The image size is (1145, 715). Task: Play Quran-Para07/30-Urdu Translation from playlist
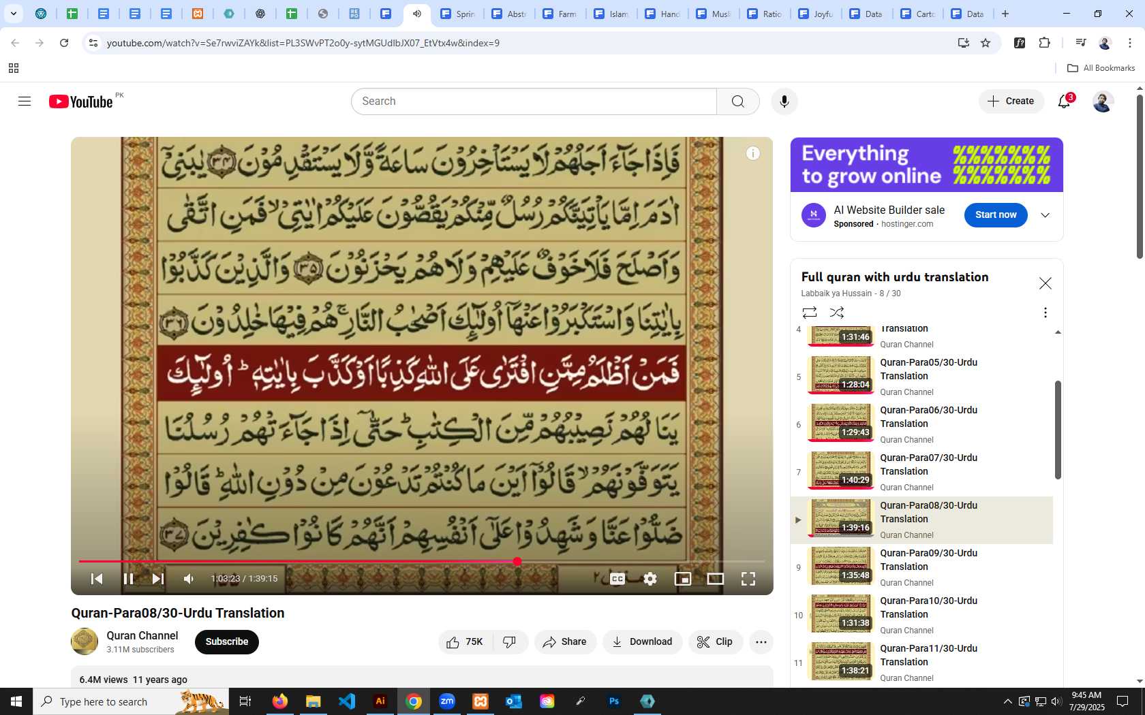[x=921, y=473]
